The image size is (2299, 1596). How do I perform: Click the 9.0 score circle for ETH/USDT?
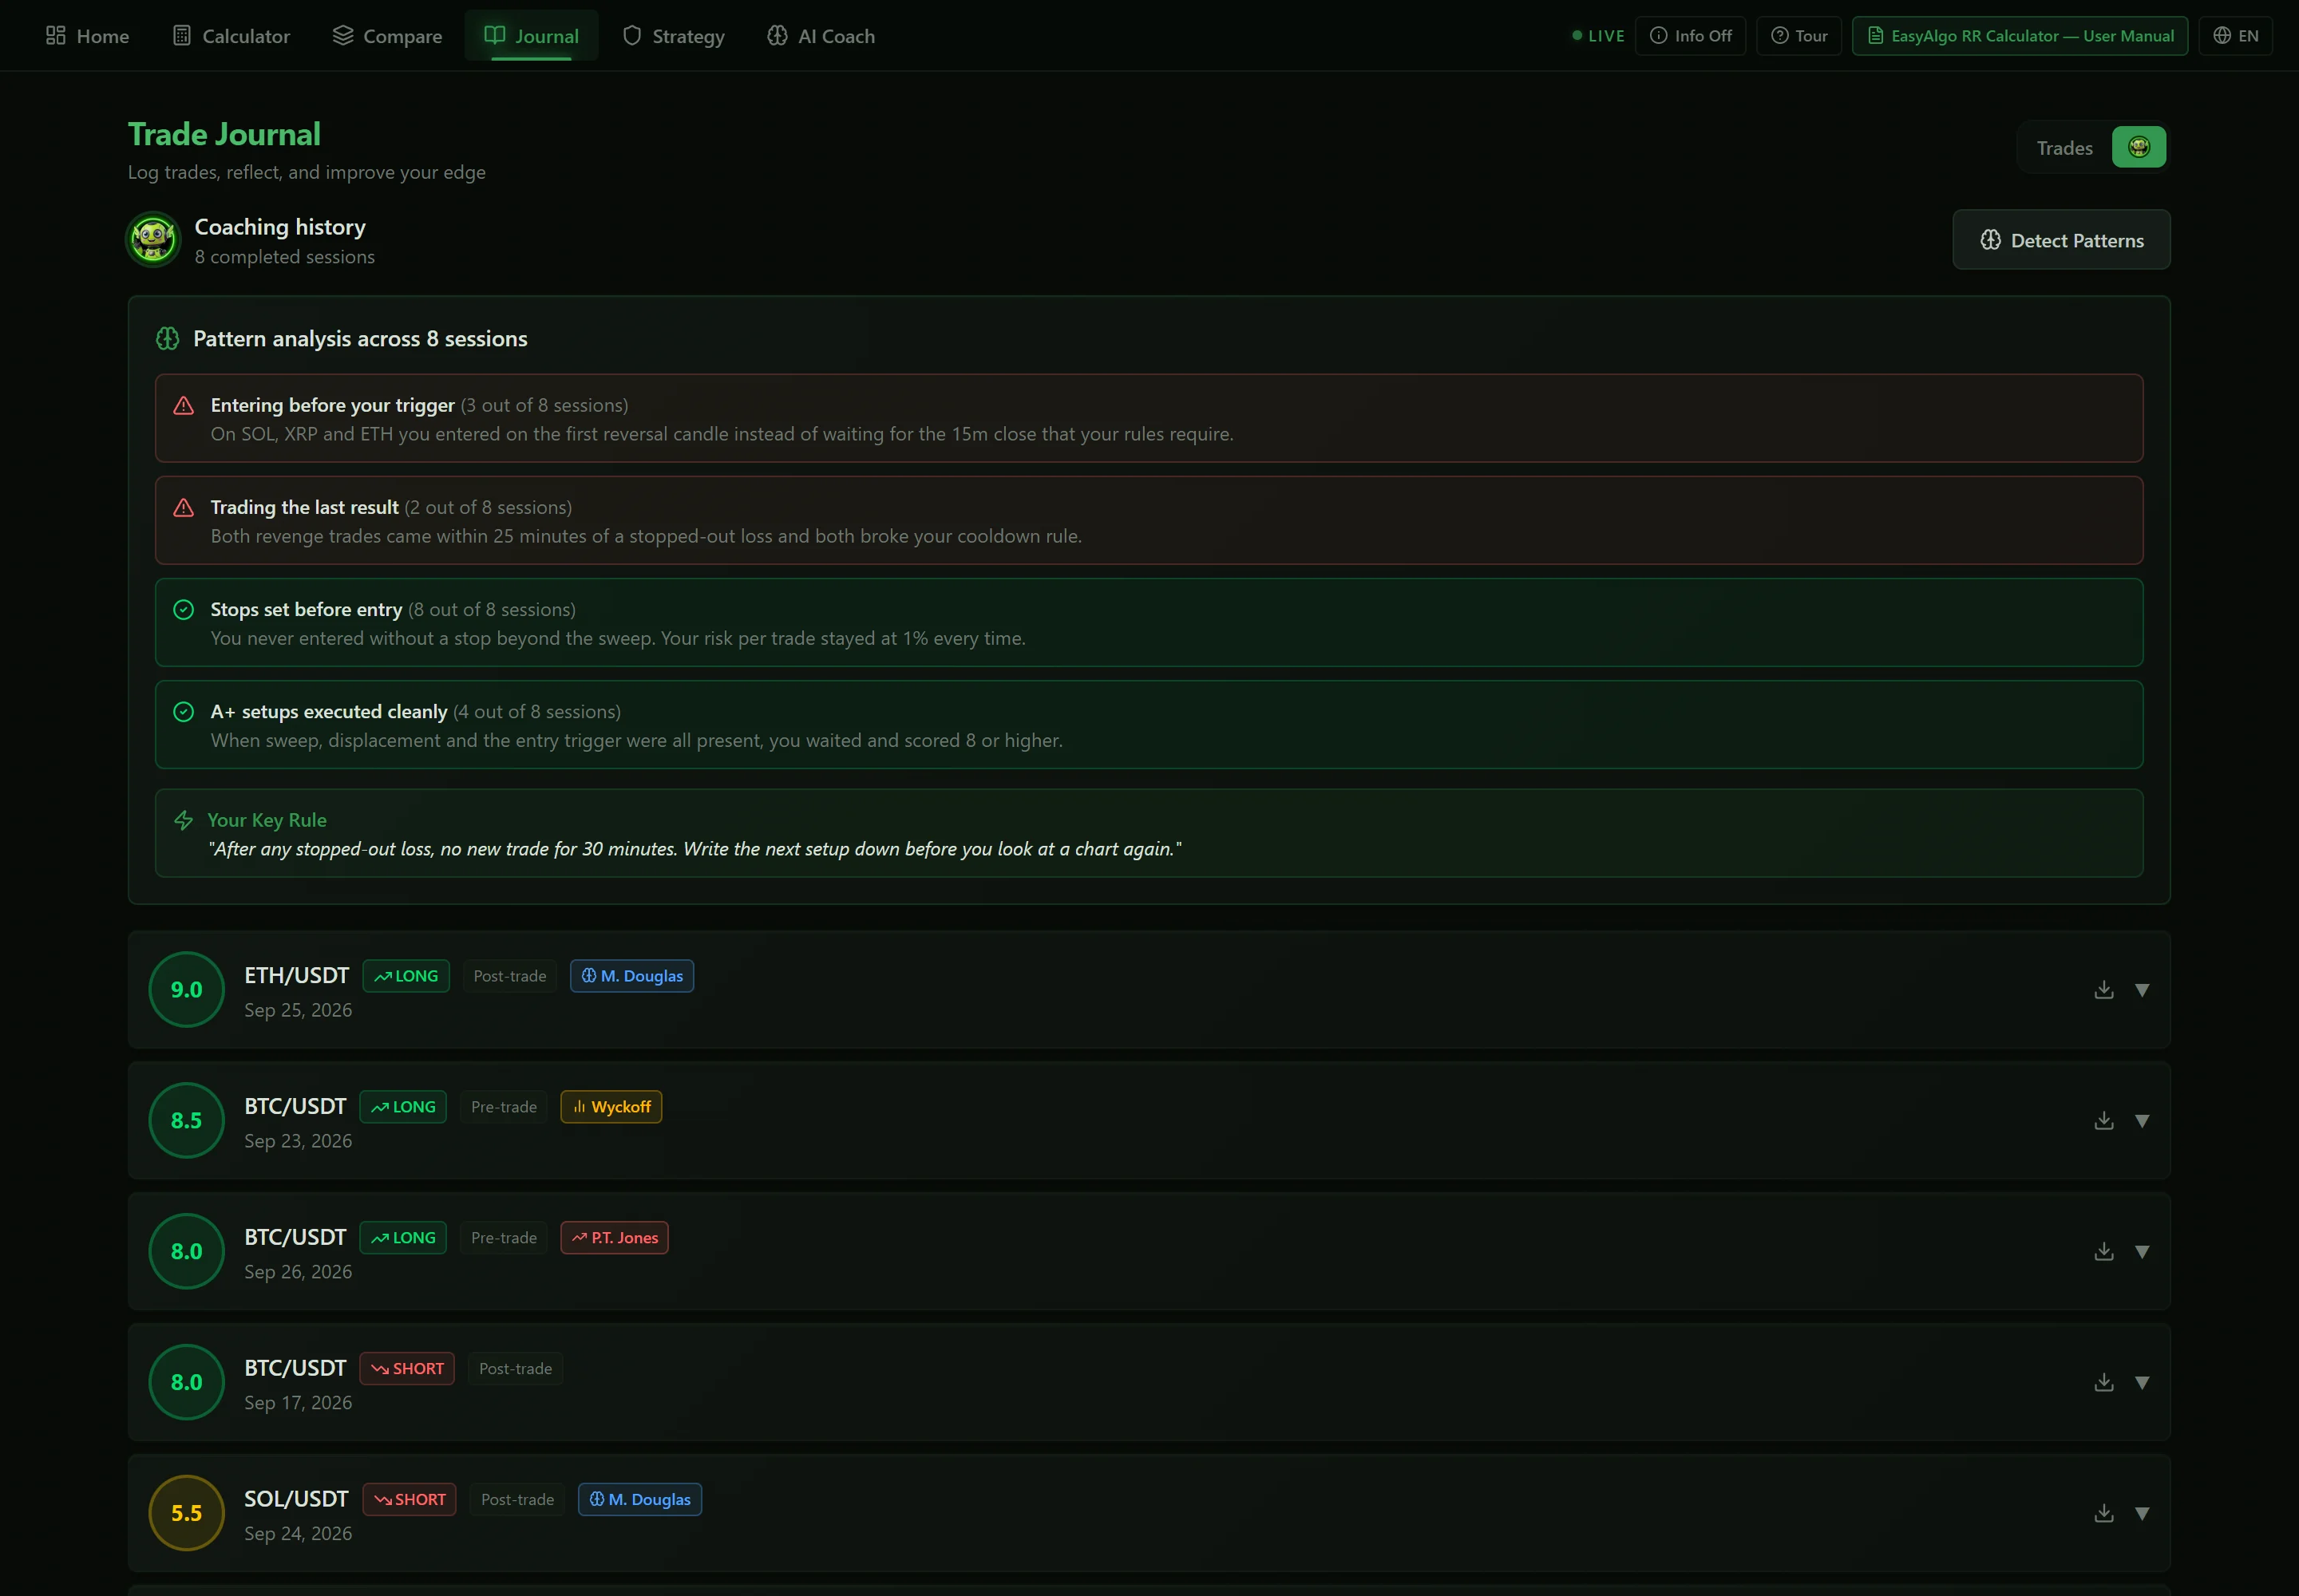point(186,989)
